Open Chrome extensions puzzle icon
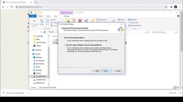This screenshot has height=102, width=183. pyautogui.click(x=171, y=7)
